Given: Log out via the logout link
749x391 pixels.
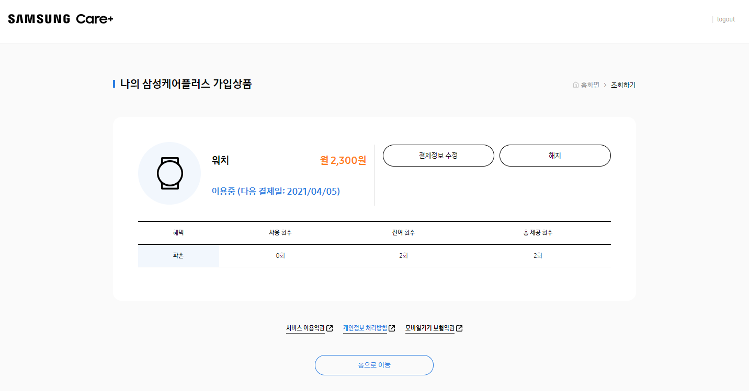Looking at the screenshot, I should (726, 19).
